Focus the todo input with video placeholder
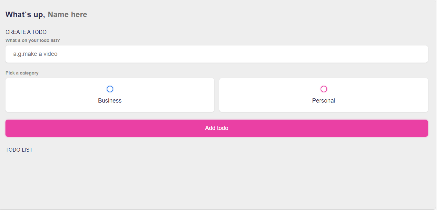Viewport: 437px width, 210px height. pos(216,54)
